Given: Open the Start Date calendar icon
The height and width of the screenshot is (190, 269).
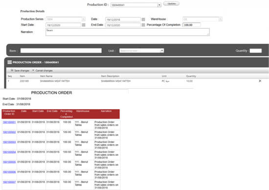Looking at the screenshot, I should click(x=84, y=25).
